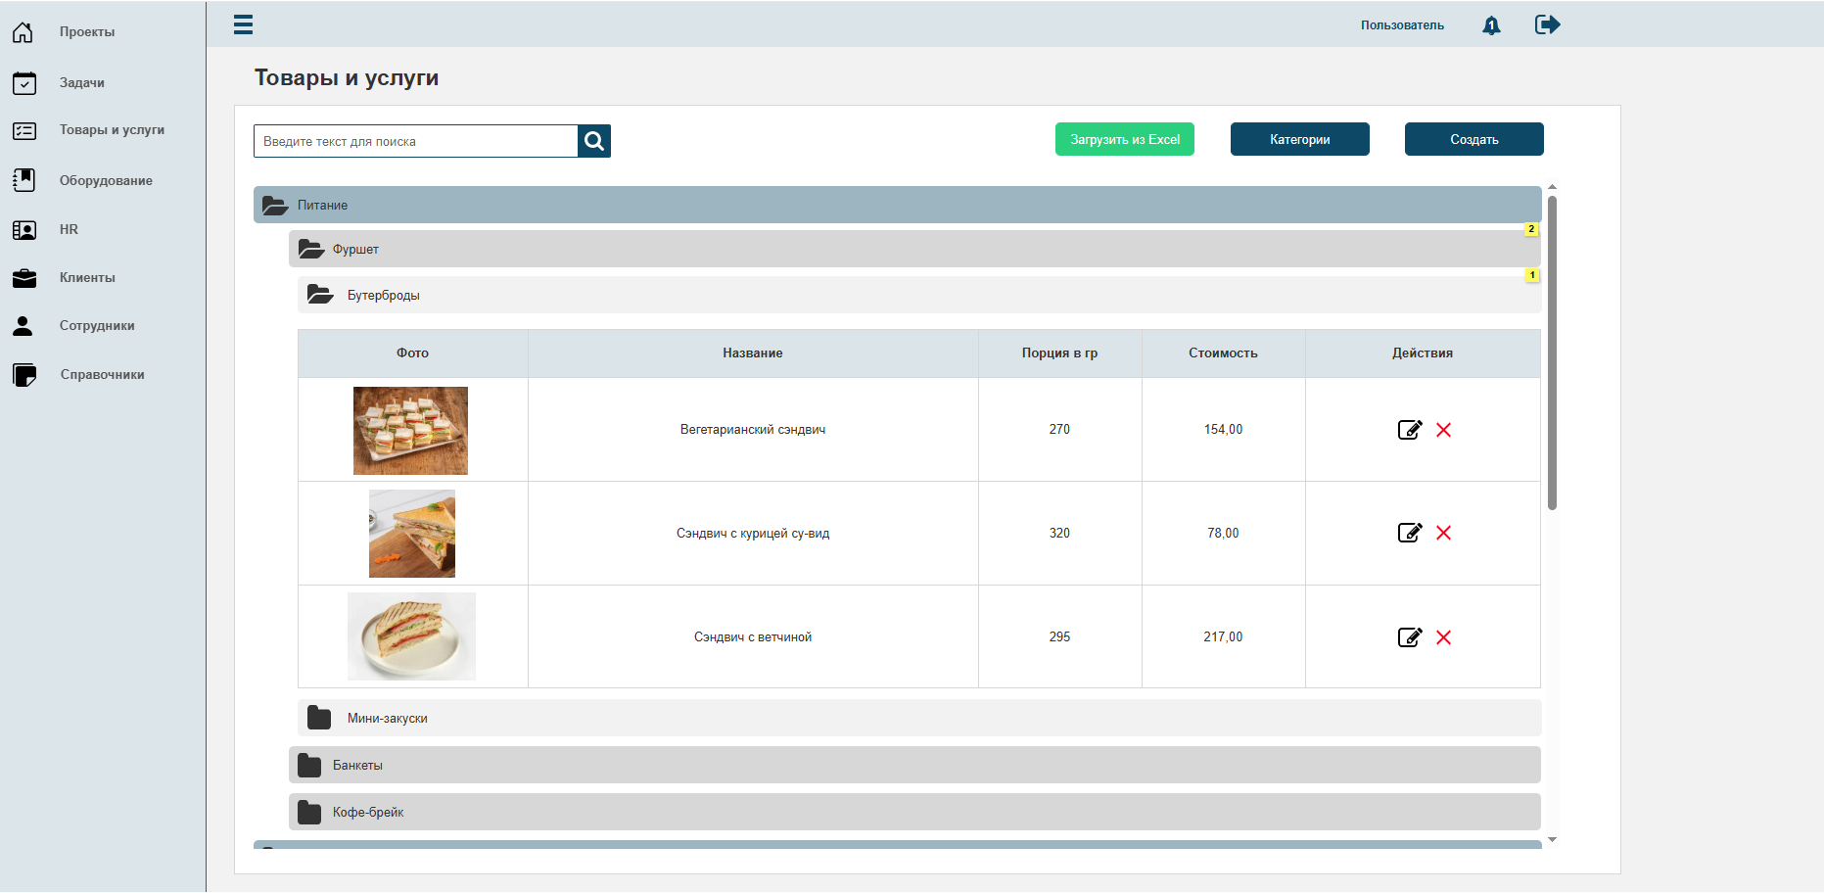1824x893 pixels.
Task: Edit the Вегетарианский сэндвич item
Action: [1409, 430]
